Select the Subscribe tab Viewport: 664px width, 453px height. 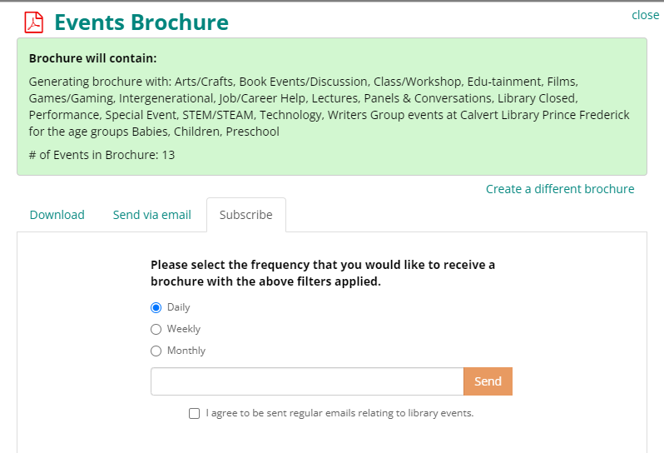pyautogui.click(x=245, y=215)
